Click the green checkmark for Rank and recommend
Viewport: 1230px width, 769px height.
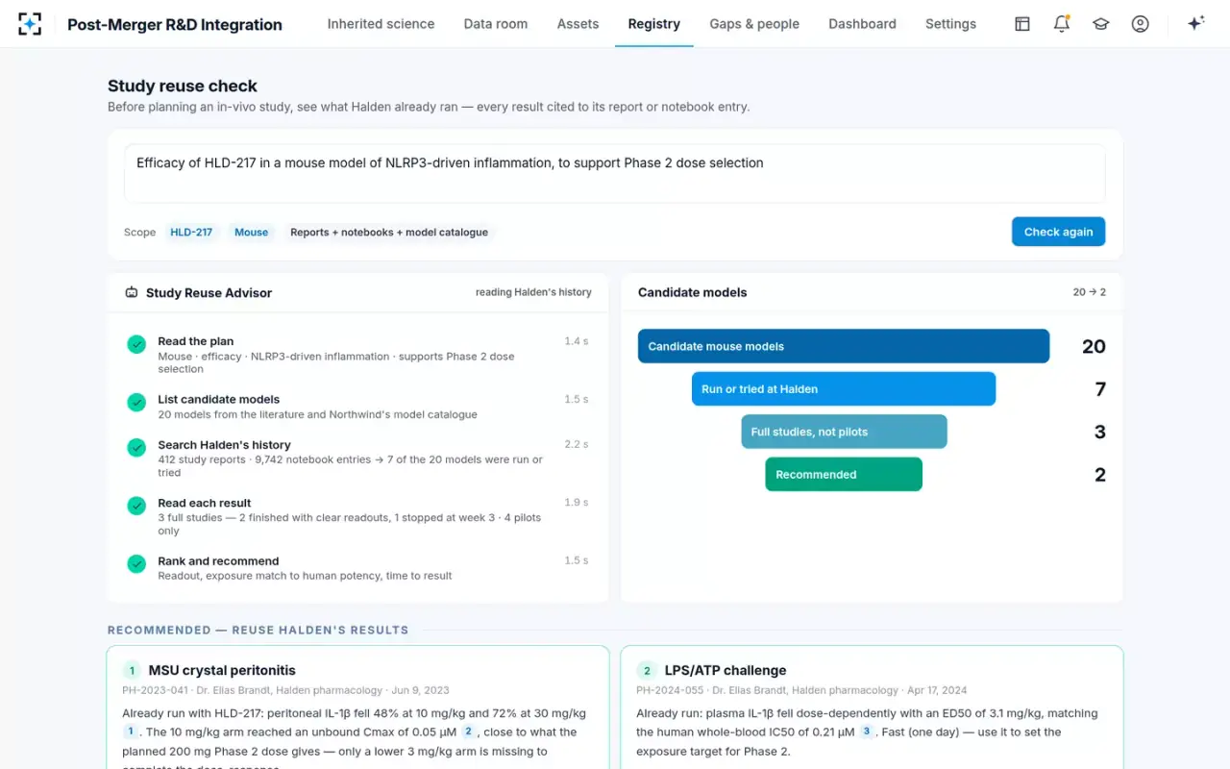(x=136, y=563)
